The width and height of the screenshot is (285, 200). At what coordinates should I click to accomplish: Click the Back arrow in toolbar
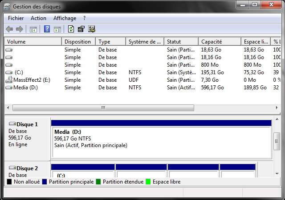click(9, 29)
